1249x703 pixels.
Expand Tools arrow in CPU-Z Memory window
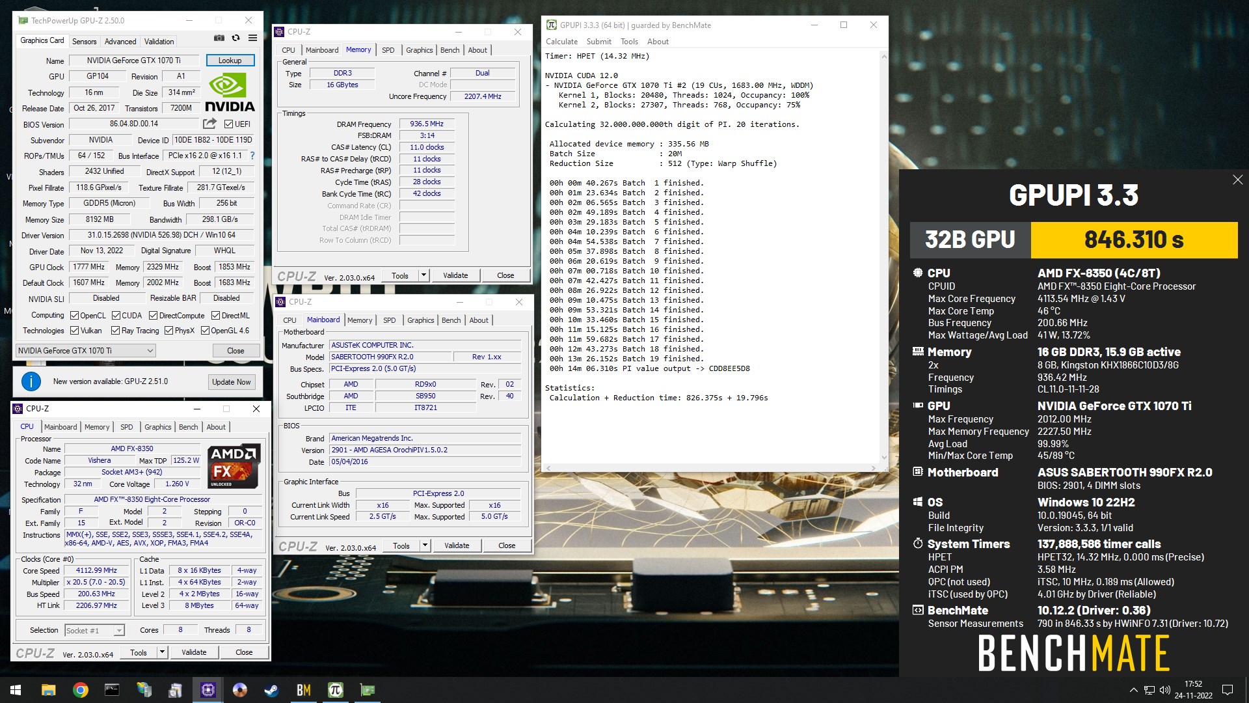[x=423, y=275]
